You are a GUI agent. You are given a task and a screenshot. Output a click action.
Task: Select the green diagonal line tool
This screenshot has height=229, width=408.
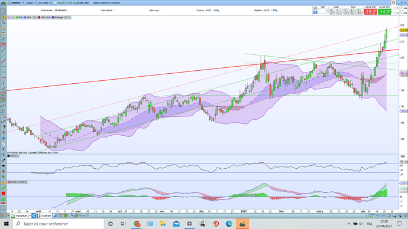4,55
